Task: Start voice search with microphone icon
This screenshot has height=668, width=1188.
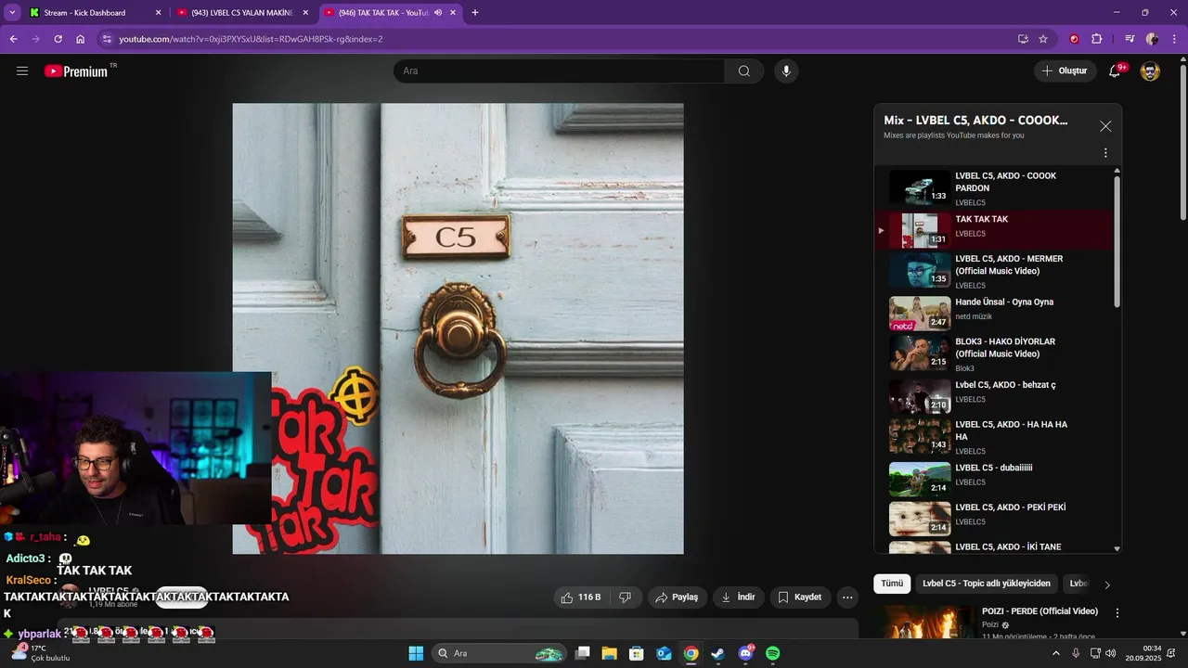Action: (x=786, y=71)
